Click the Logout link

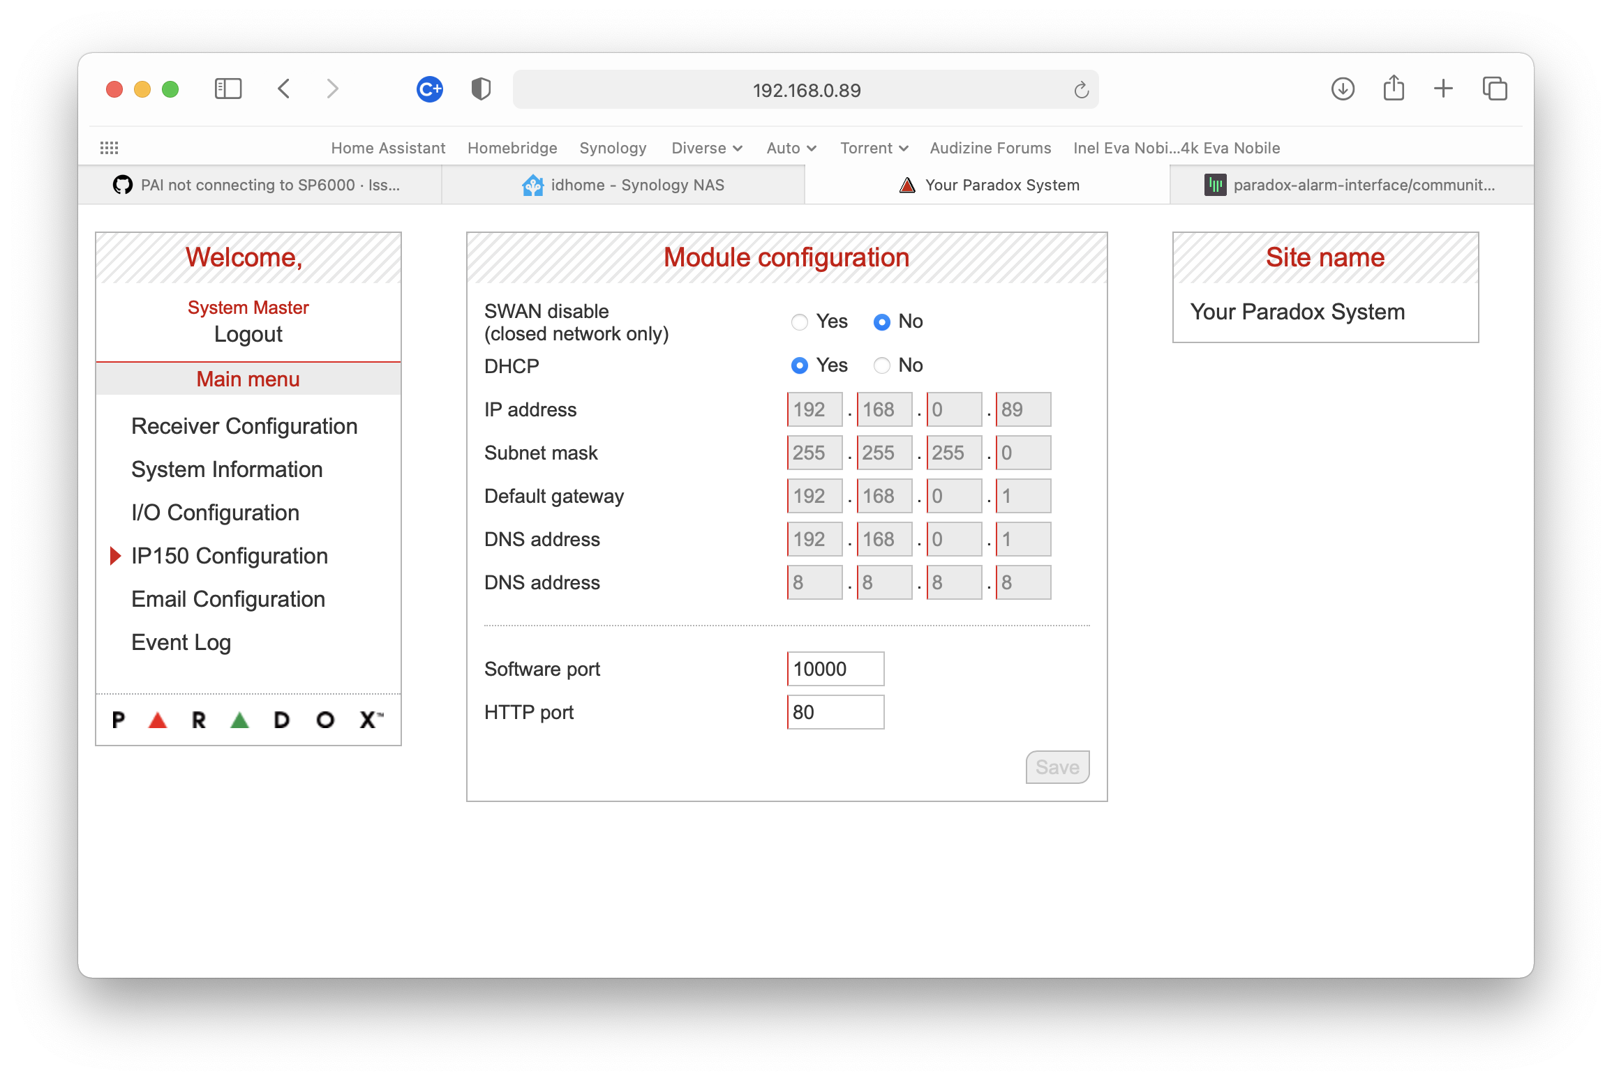coord(248,334)
